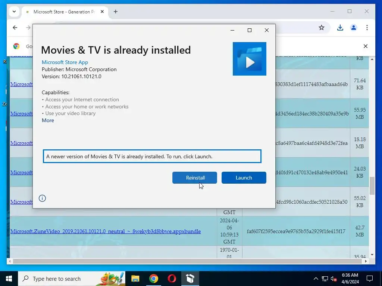Click scroll up arrow of page

point(372,59)
